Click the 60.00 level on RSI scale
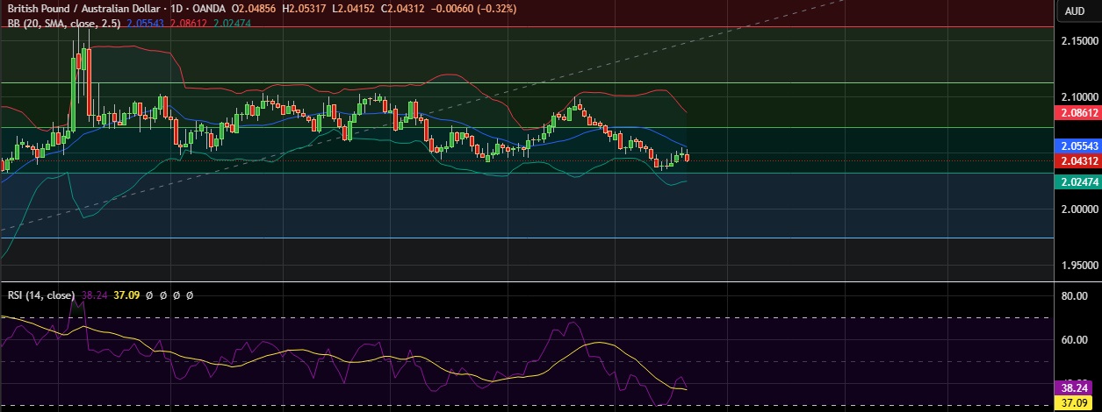 [x=1075, y=339]
